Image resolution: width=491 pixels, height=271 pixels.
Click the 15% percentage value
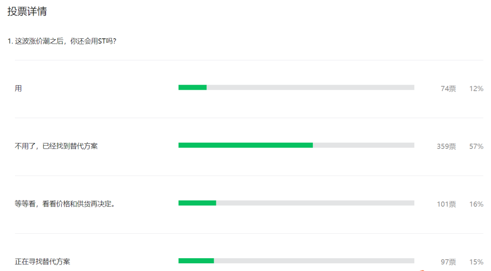coord(476,262)
